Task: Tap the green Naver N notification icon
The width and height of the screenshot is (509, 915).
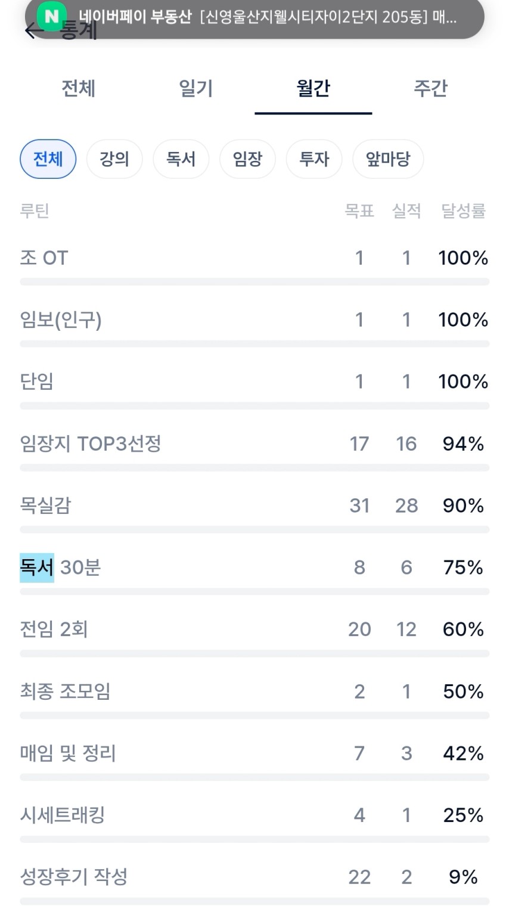Action: [x=52, y=17]
